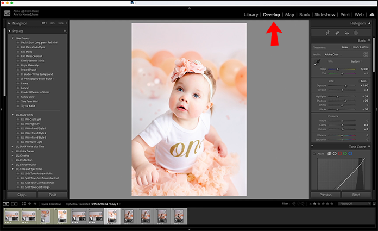Select the crop overlay tool icon
Screen dimensions: 378x231
[x=328, y=33]
